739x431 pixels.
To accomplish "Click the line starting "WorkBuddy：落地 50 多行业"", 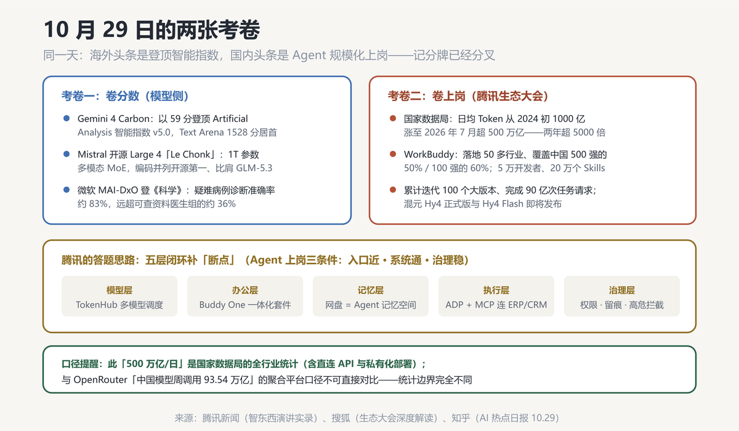I will pos(505,155).
